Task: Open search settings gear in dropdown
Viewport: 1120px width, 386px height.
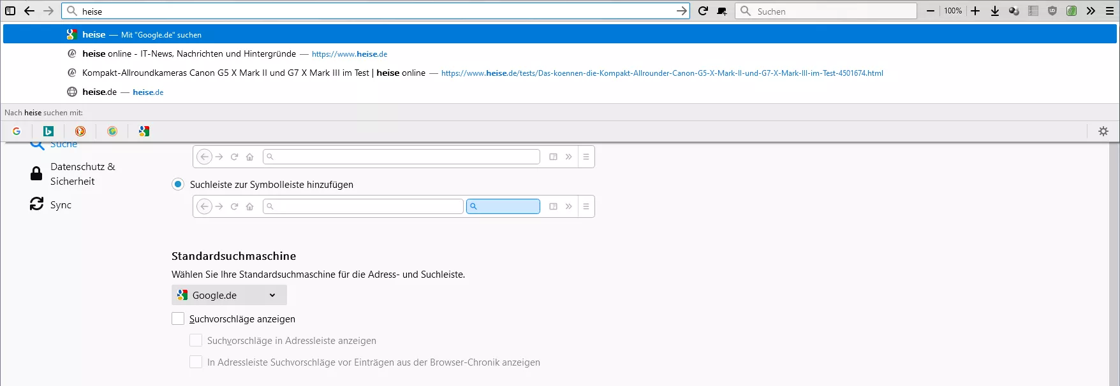Action: [x=1103, y=131]
